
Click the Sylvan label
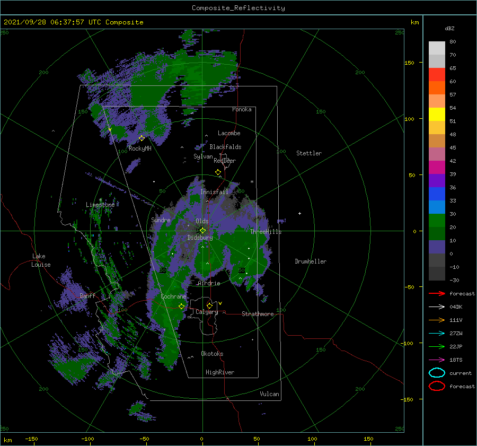point(203,156)
